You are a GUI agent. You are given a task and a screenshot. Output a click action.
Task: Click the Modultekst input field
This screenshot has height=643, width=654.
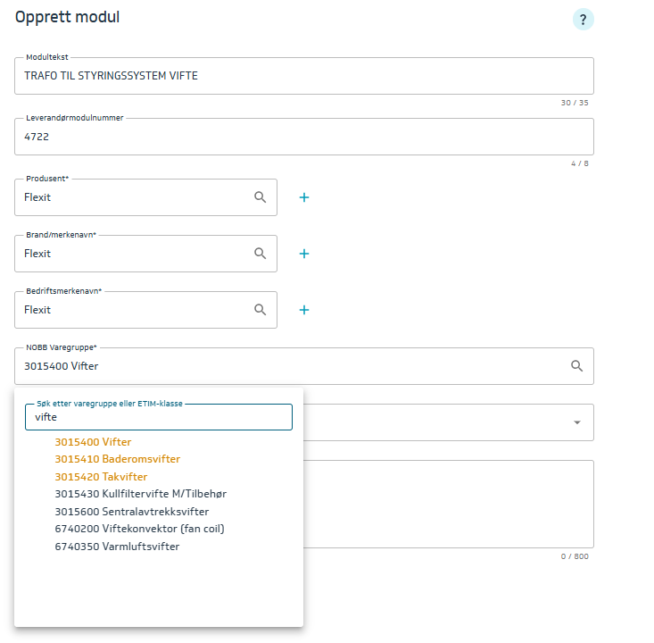point(303,77)
